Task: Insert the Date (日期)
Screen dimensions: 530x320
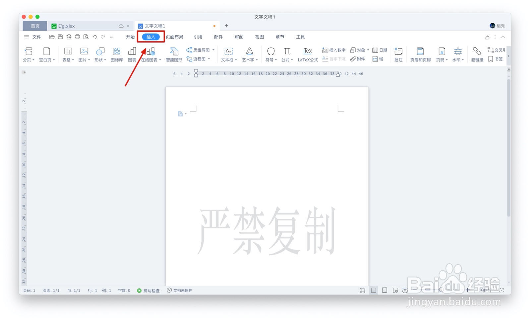Action: point(380,50)
